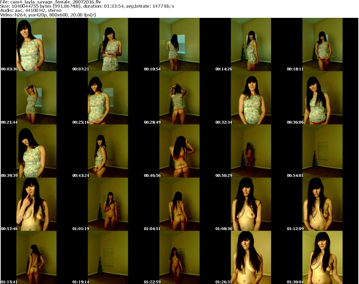The height and width of the screenshot is (284, 359).
Task: Open the frame at 01:08:36
Action: [251, 205]
